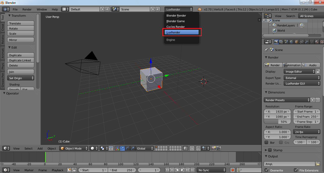Viewport: 324px width, 173px height.
Task: Open the Render Presets dropdown
Action: pyautogui.click(x=287, y=100)
